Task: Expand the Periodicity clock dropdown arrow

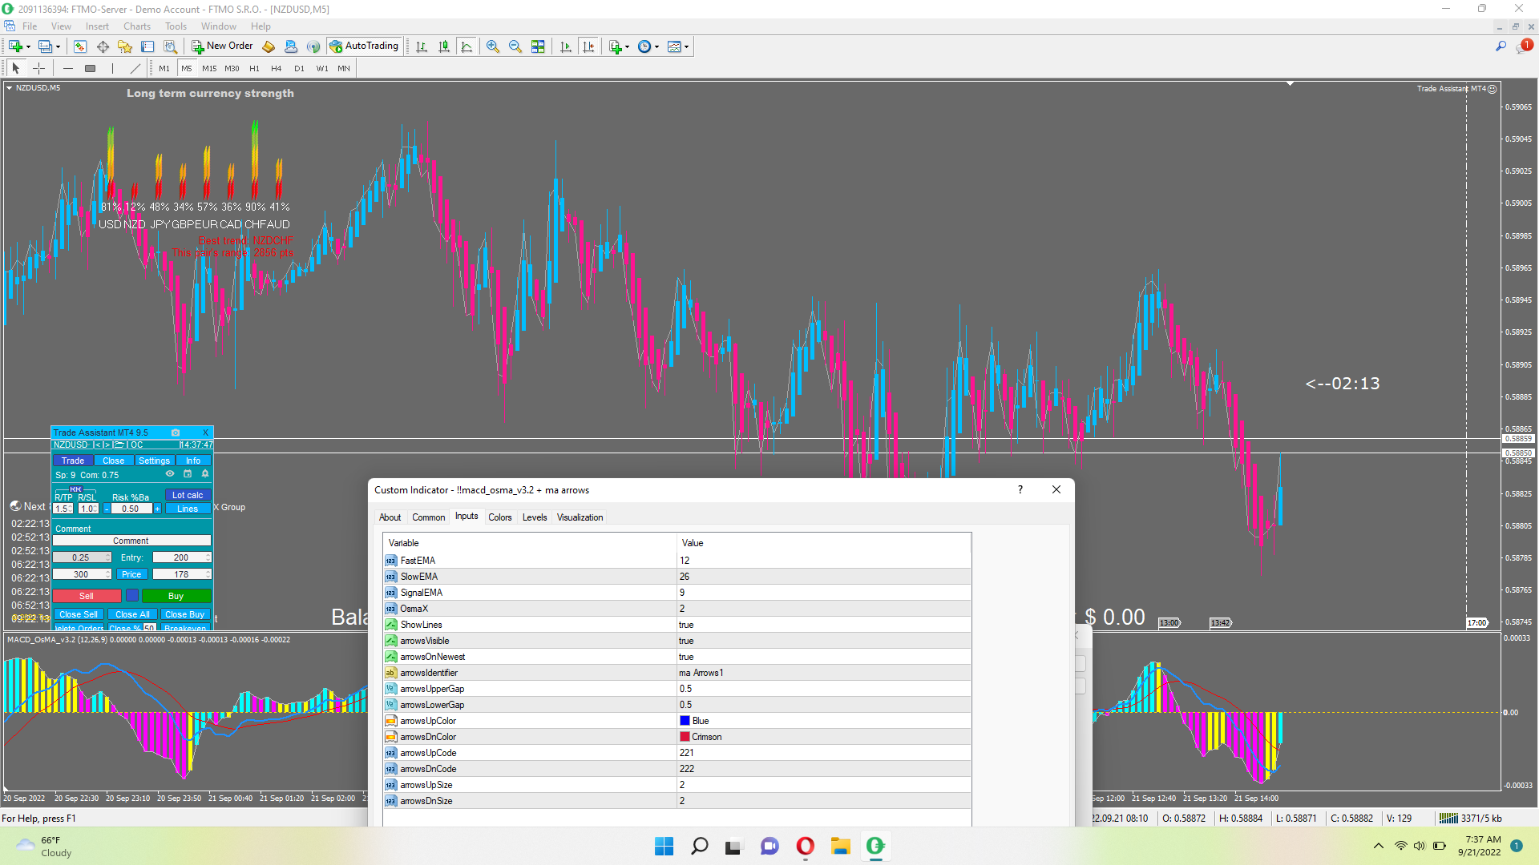Action: point(657,46)
